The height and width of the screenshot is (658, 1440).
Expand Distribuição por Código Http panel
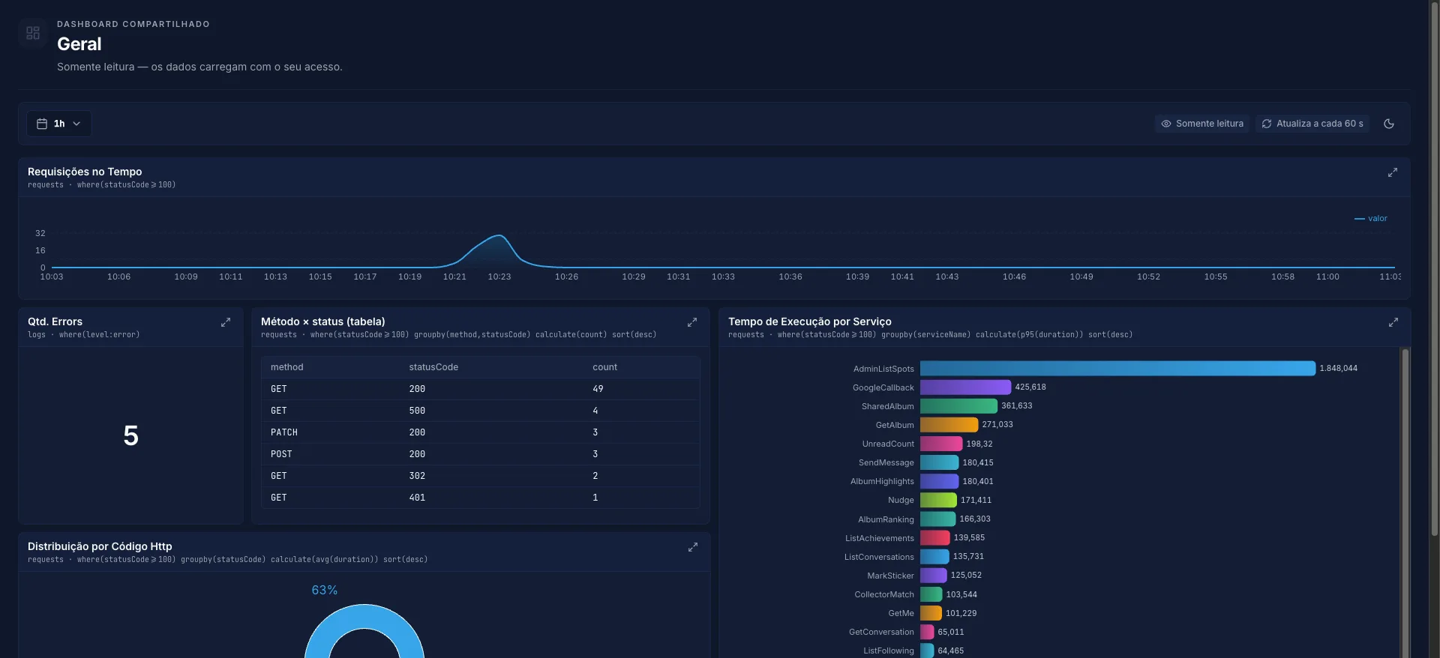click(693, 547)
